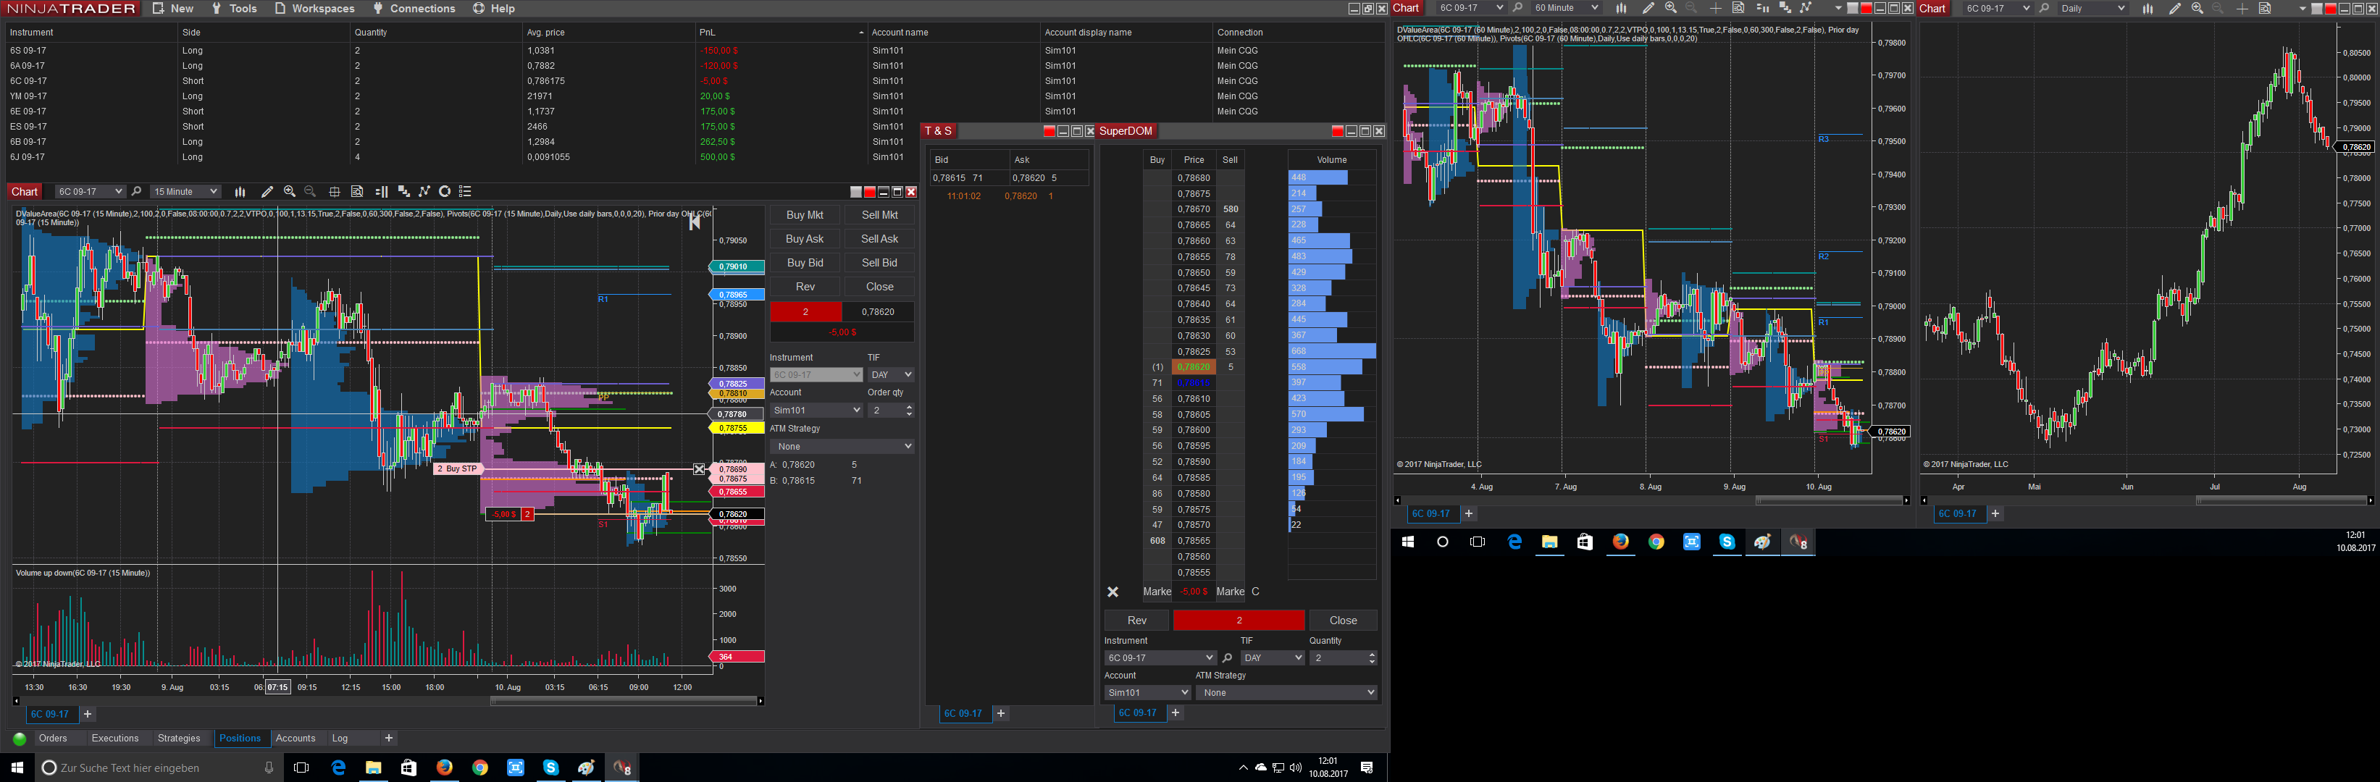Show data box in 15 Minute chart
The height and width of the screenshot is (782, 2380).
[x=358, y=192]
